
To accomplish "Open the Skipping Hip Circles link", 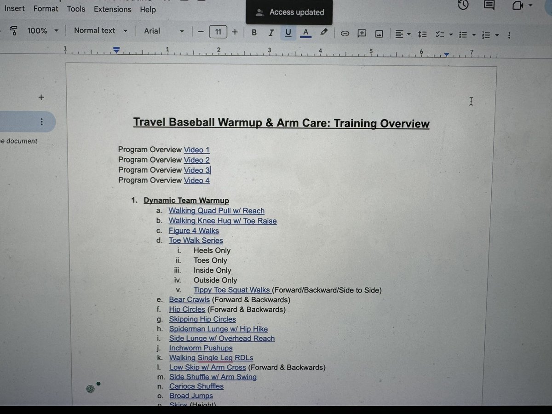I will (x=202, y=319).
